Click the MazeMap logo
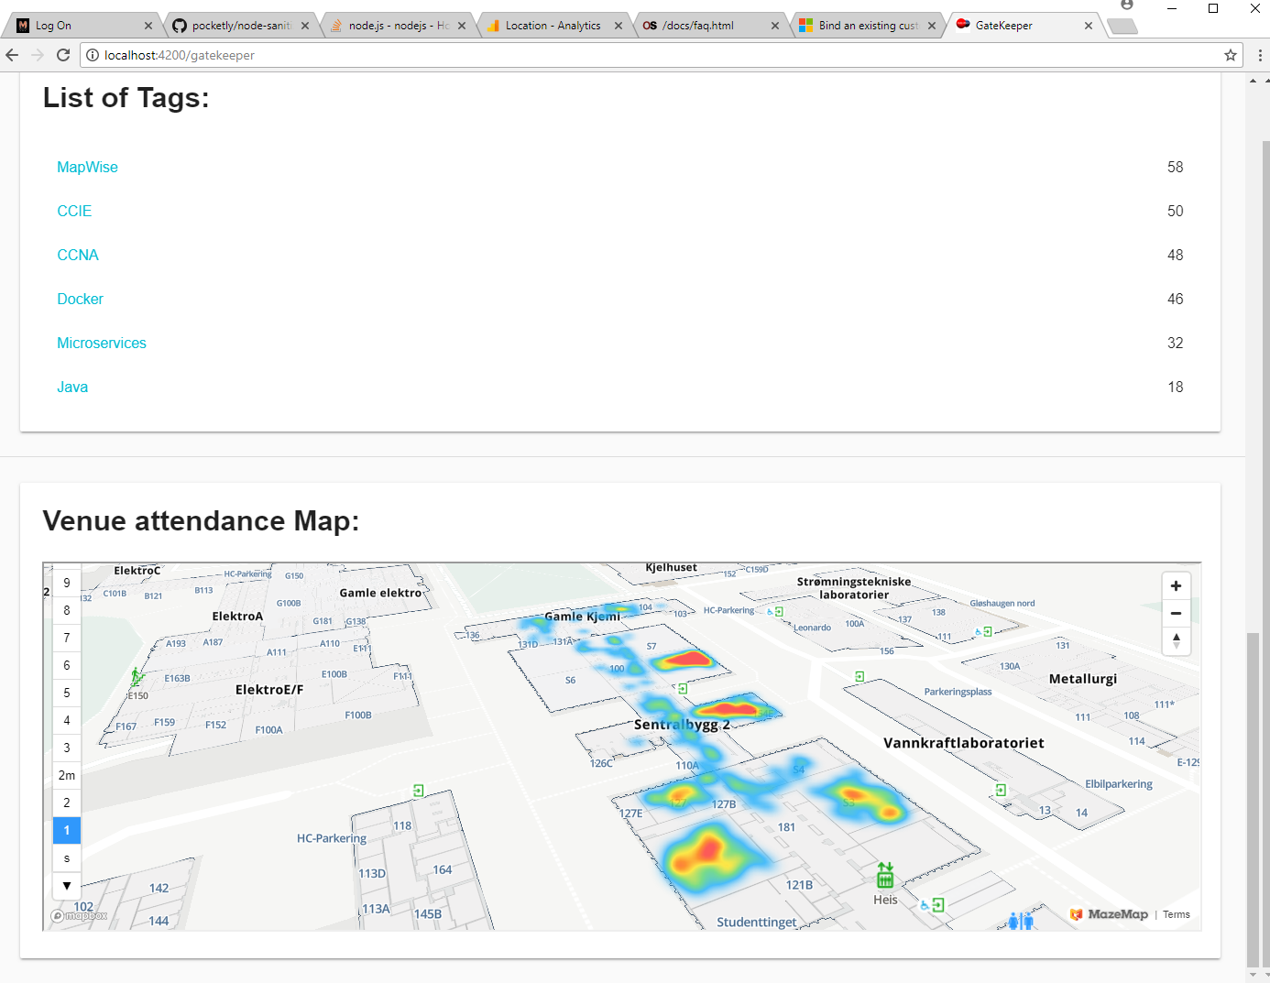This screenshot has width=1270, height=983. (1109, 914)
